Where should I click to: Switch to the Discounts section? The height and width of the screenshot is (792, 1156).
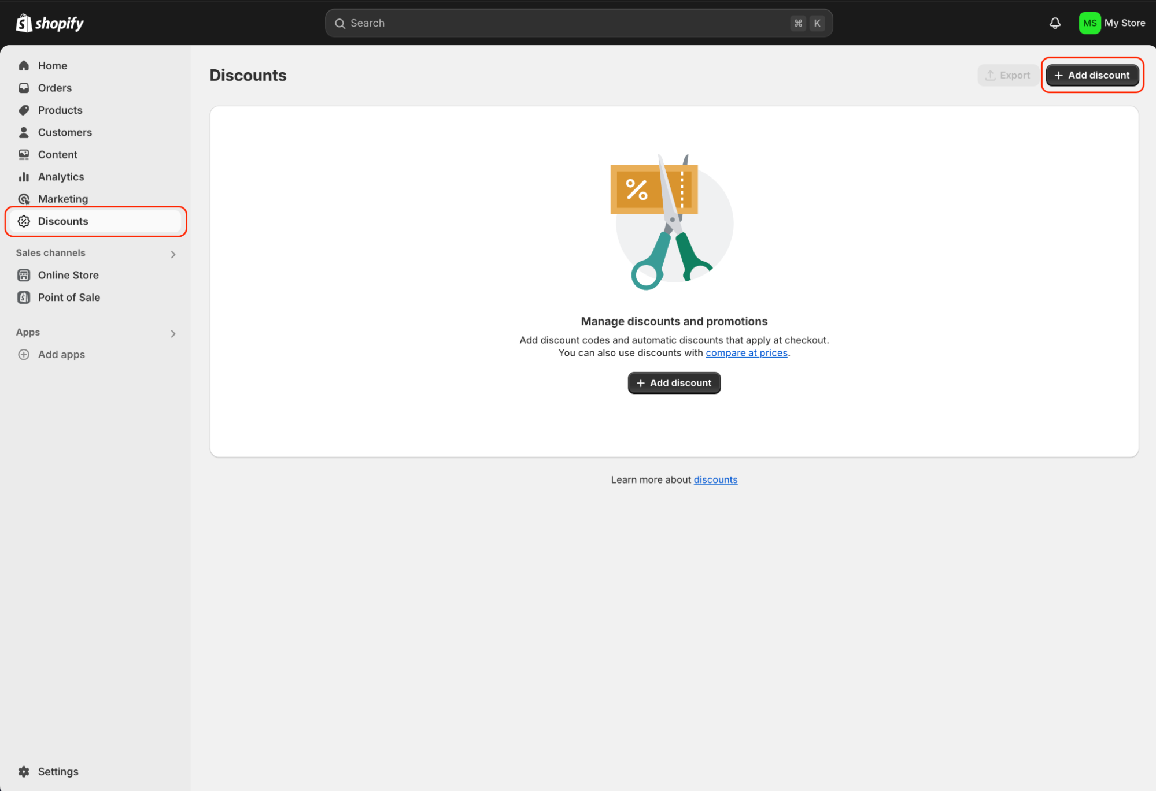point(62,221)
